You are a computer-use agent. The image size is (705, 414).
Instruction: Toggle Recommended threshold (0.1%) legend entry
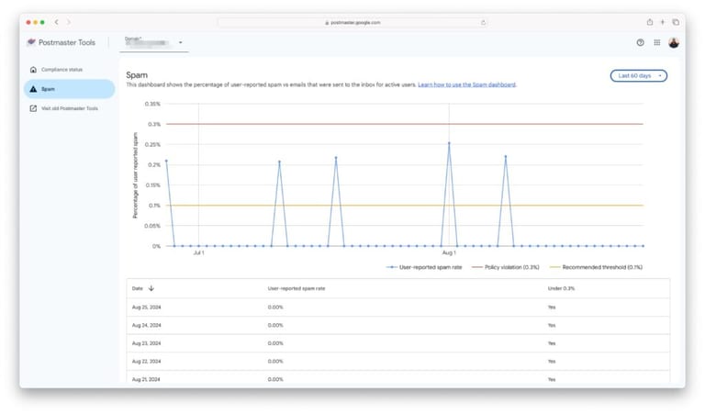tap(596, 267)
